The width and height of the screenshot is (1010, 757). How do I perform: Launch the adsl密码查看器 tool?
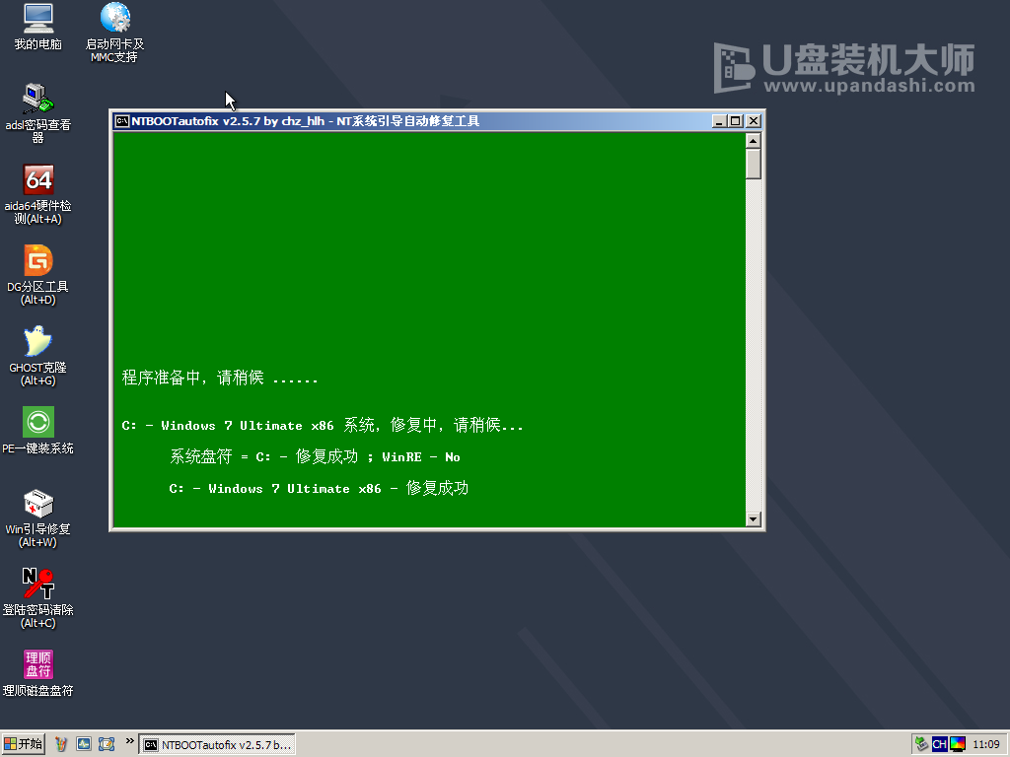tap(37, 99)
